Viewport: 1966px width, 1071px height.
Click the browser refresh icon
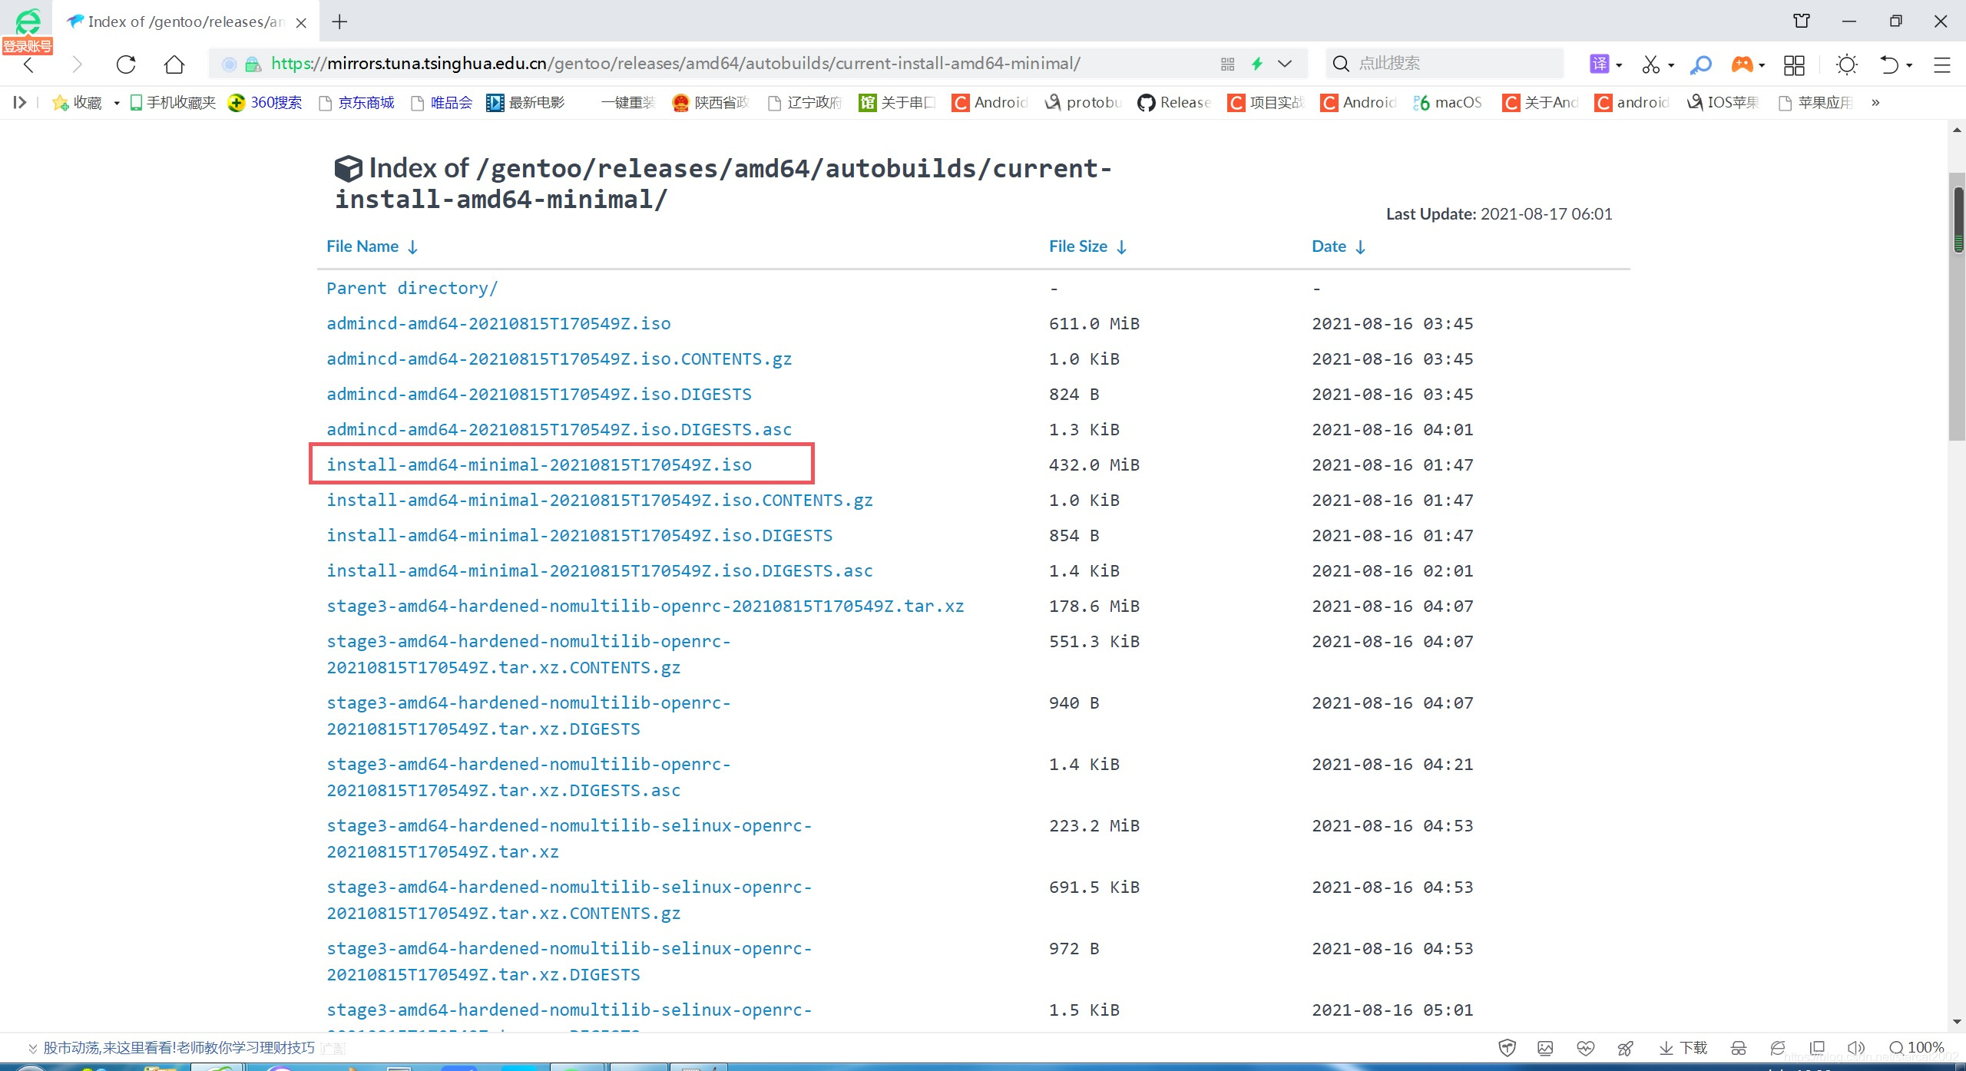tap(126, 64)
